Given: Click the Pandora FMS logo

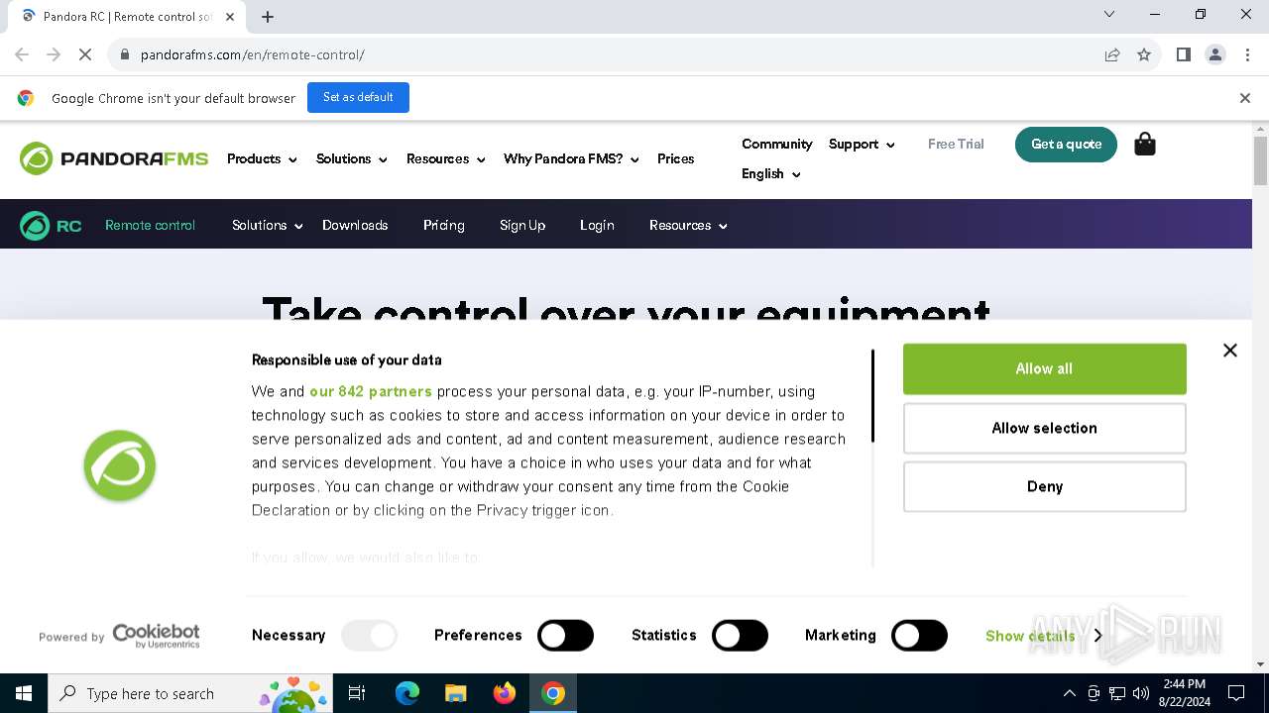Looking at the screenshot, I should tap(114, 158).
